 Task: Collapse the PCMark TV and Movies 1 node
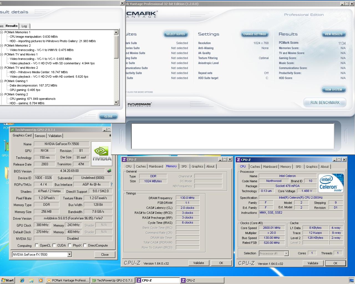click(x=2, y=54)
